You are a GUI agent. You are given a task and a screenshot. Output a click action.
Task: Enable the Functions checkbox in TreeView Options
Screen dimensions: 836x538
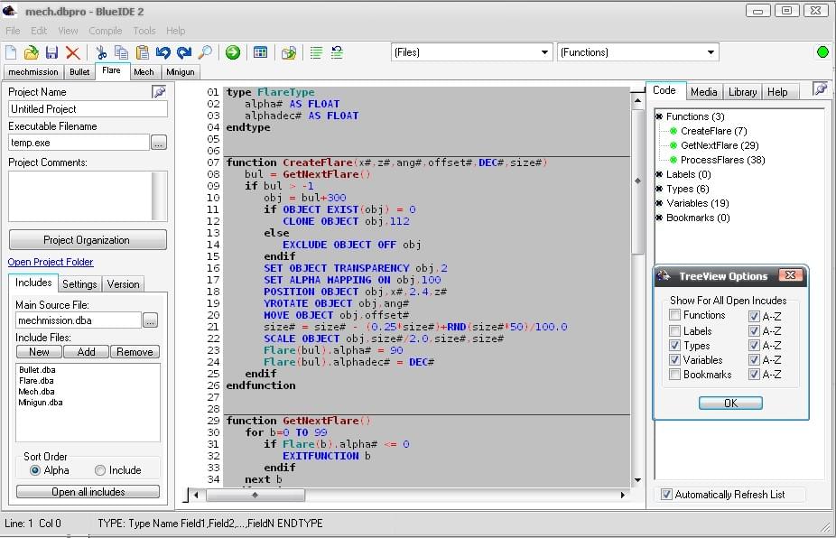point(674,315)
